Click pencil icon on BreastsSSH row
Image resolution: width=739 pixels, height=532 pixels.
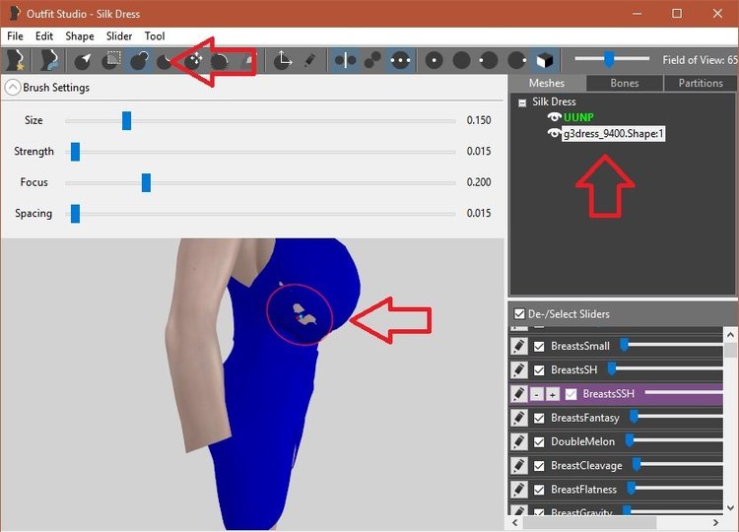(x=519, y=394)
